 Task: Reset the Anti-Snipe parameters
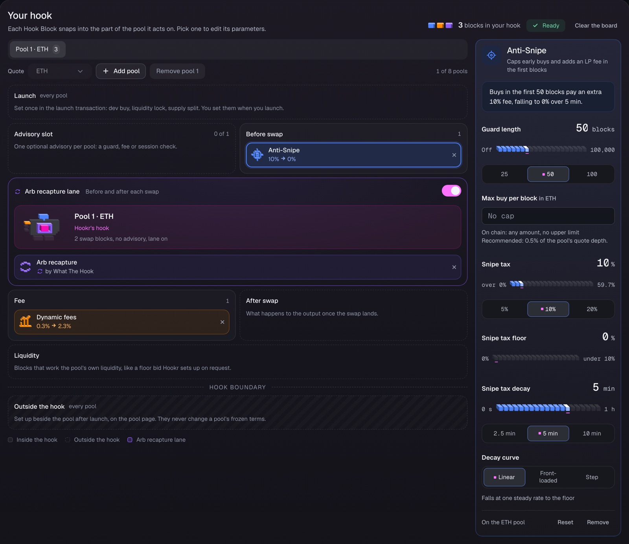[565, 522]
